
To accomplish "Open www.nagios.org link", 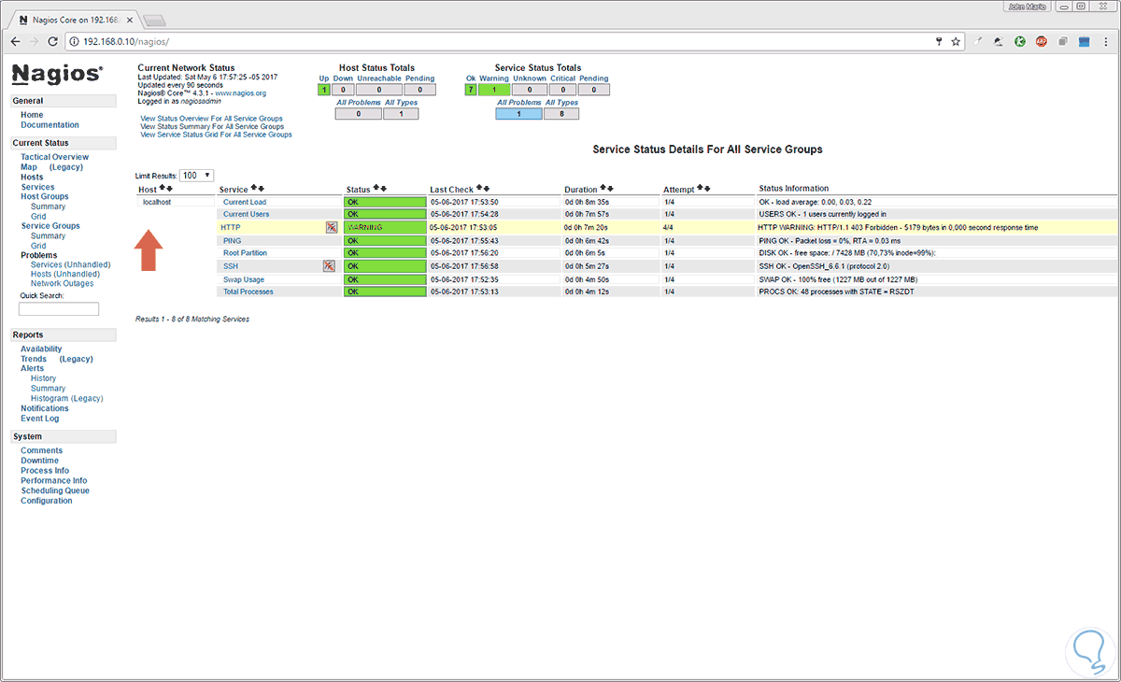I will coord(241,93).
